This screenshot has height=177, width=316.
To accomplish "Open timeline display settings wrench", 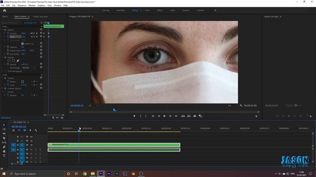I will (x=36, y=130).
